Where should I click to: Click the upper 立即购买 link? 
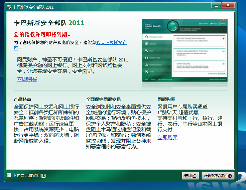pyautogui.click(x=27, y=79)
